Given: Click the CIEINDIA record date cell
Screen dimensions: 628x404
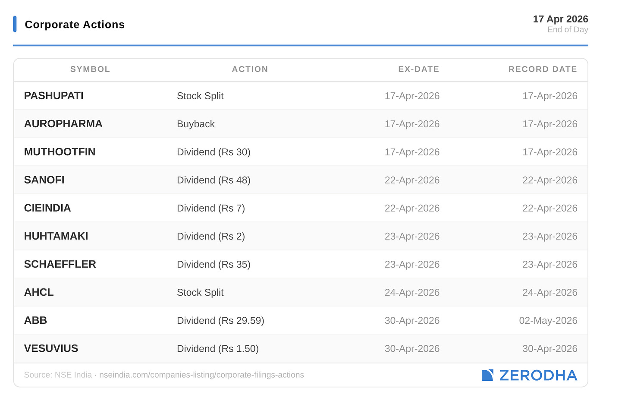Looking at the screenshot, I should tap(550, 208).
